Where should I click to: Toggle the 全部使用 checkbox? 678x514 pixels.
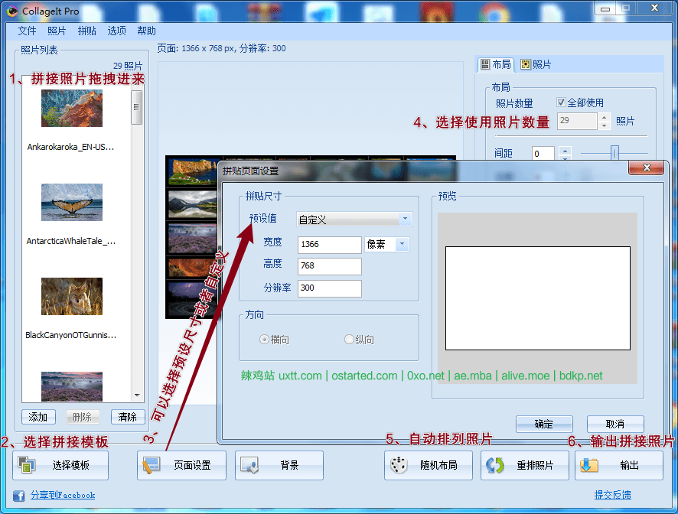(x=561, y=102)
